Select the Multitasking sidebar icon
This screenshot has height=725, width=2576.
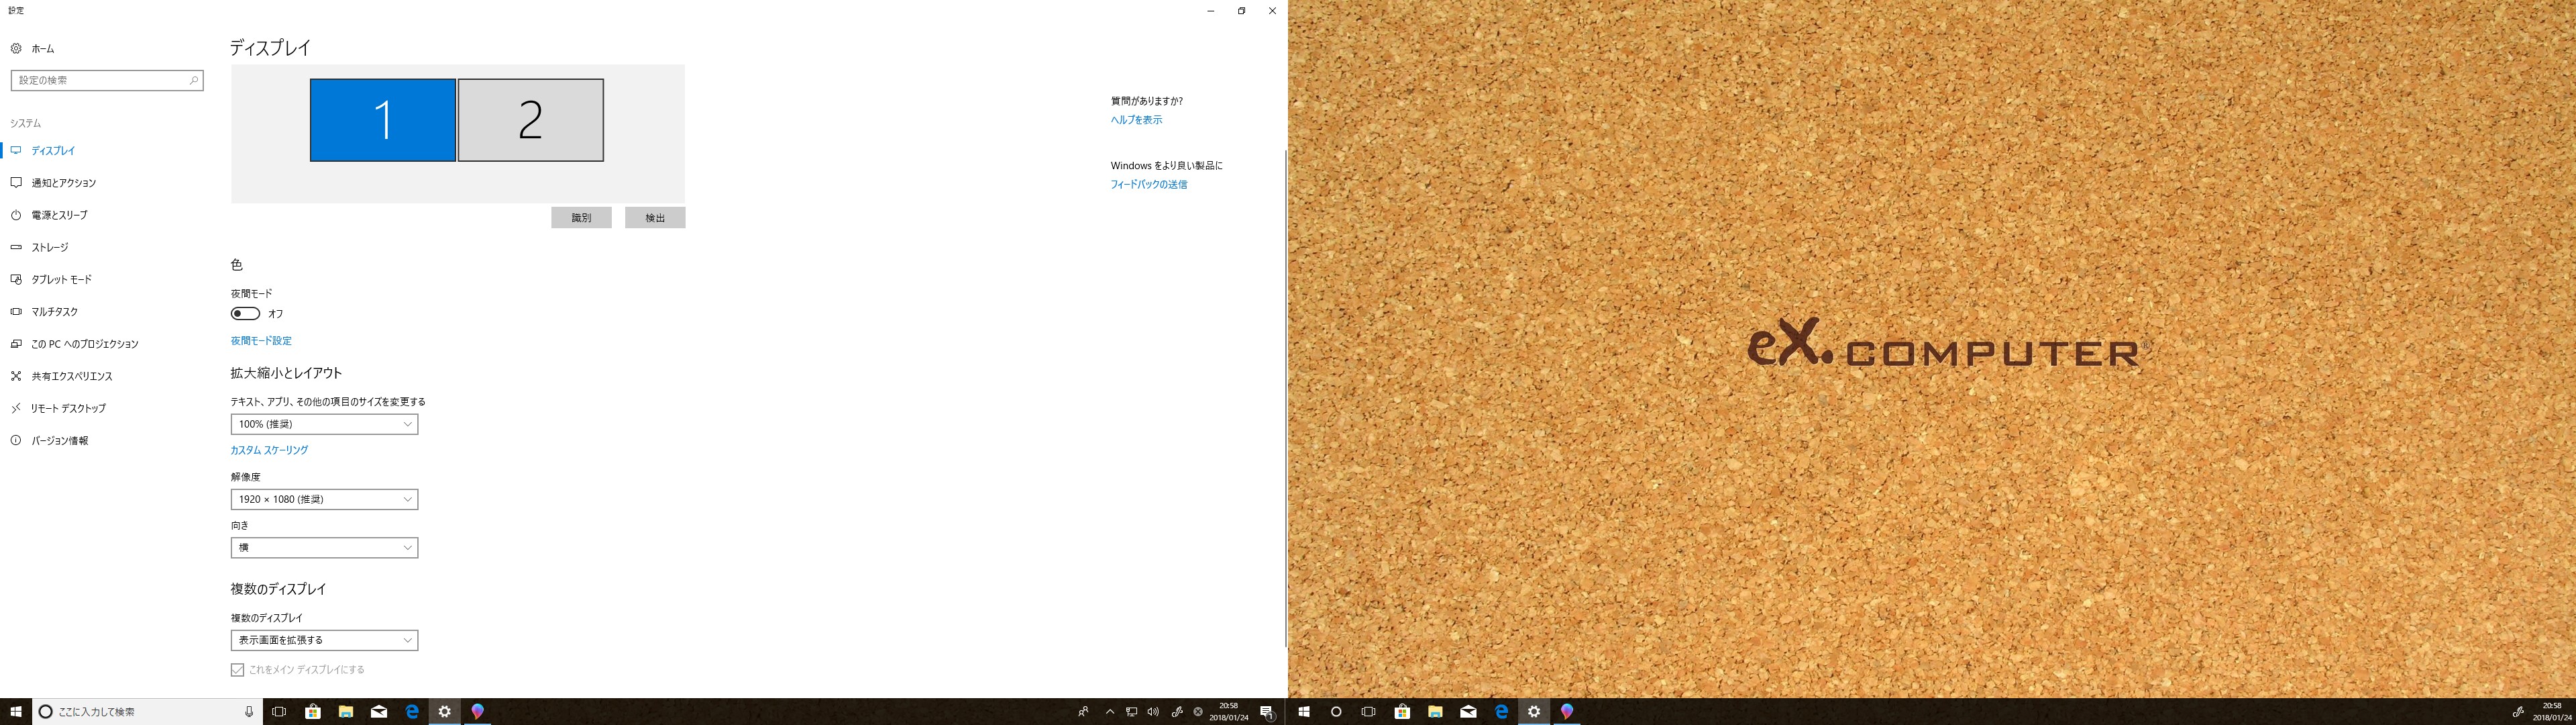pos(16,311)
